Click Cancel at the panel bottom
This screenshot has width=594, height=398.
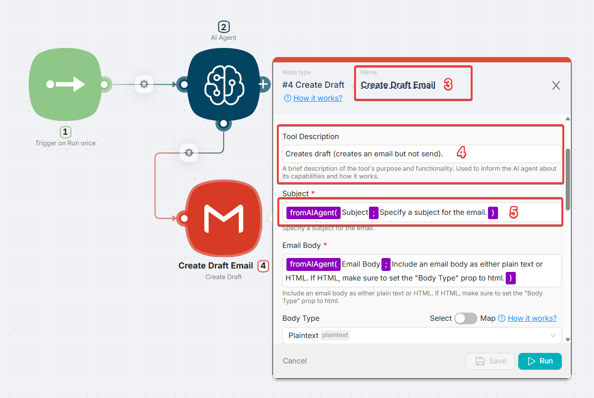tap(295, 361)
